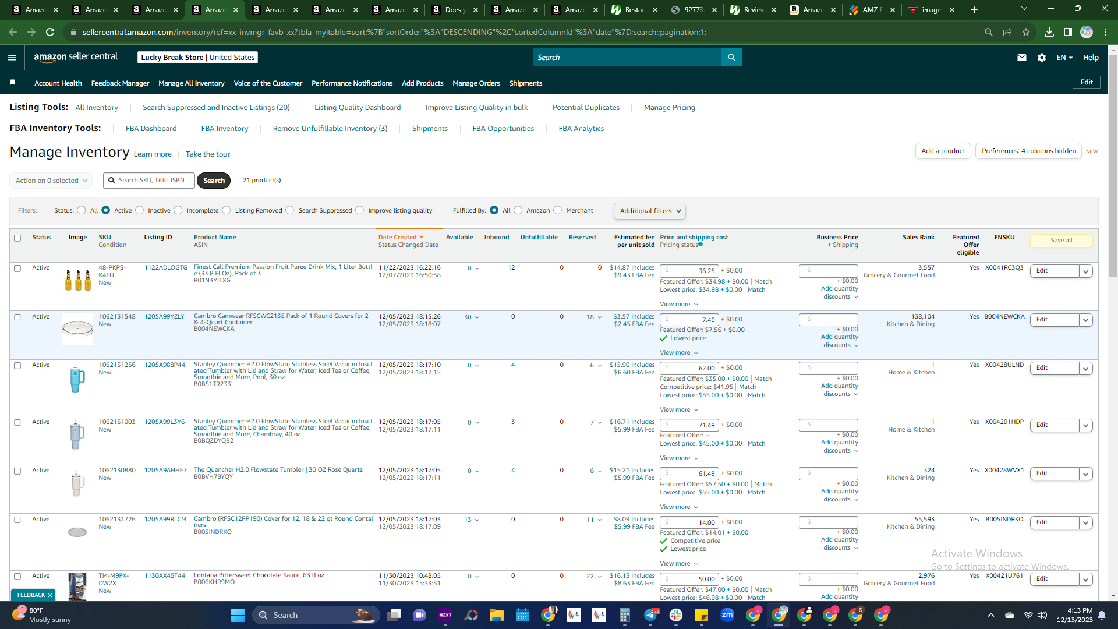Click the browser zoom magnifier icon
The height and width of the screenshot is (629, 1118).
click(989, 32)
